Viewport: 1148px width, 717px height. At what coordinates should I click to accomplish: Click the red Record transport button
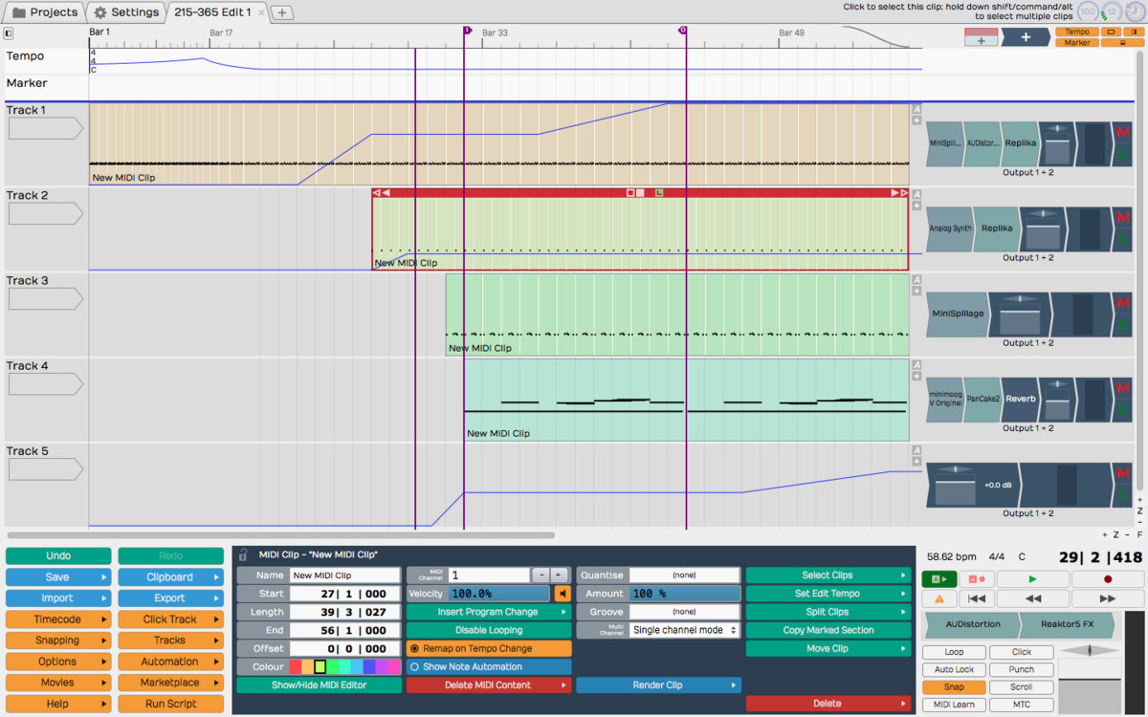[1107, 579]
